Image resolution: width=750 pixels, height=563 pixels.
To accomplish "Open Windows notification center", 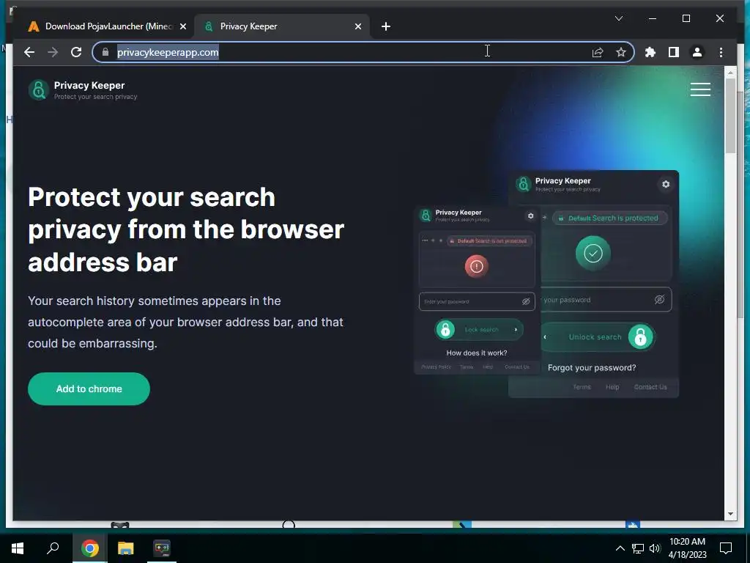I will [726, 548].
